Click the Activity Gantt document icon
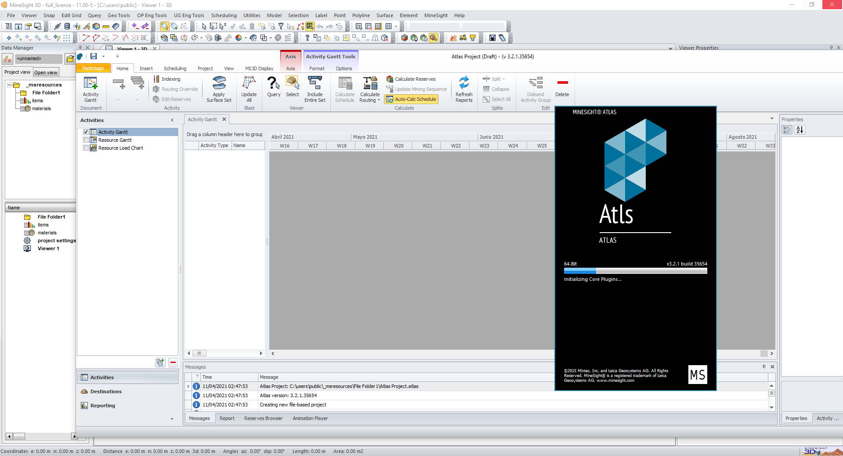The width and height of the screenshot is (843, 456). click(x=90, y=83)
